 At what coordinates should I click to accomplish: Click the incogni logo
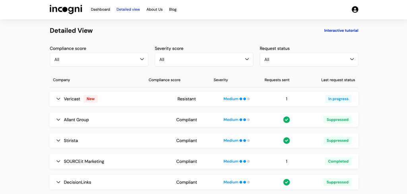(66, 9)
